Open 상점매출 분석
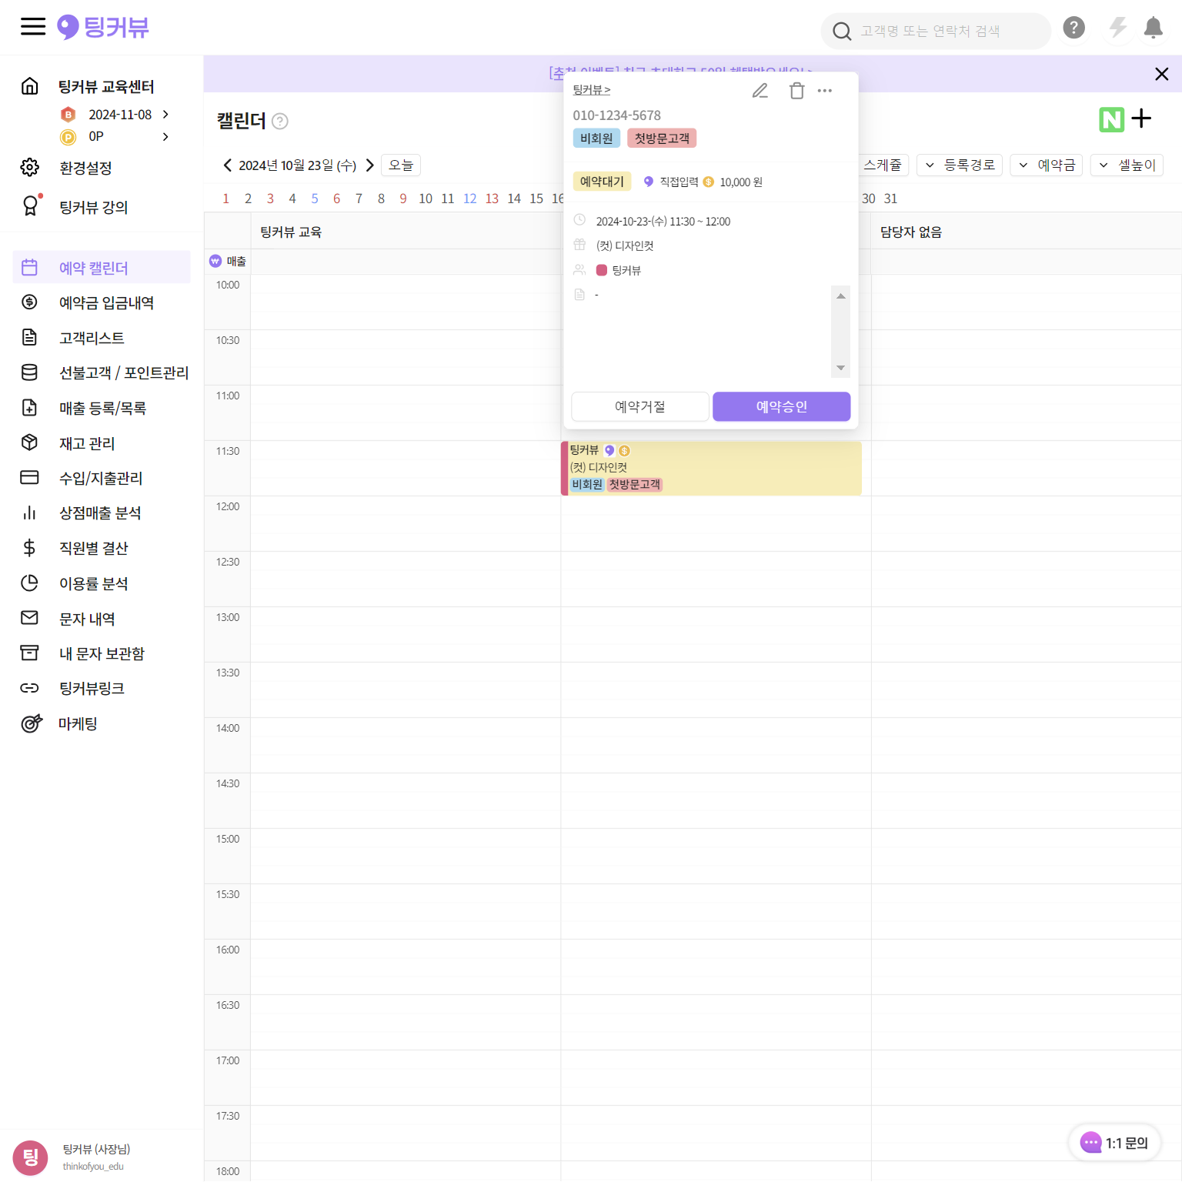1182x1182 pixels. [x=100, y=513]
